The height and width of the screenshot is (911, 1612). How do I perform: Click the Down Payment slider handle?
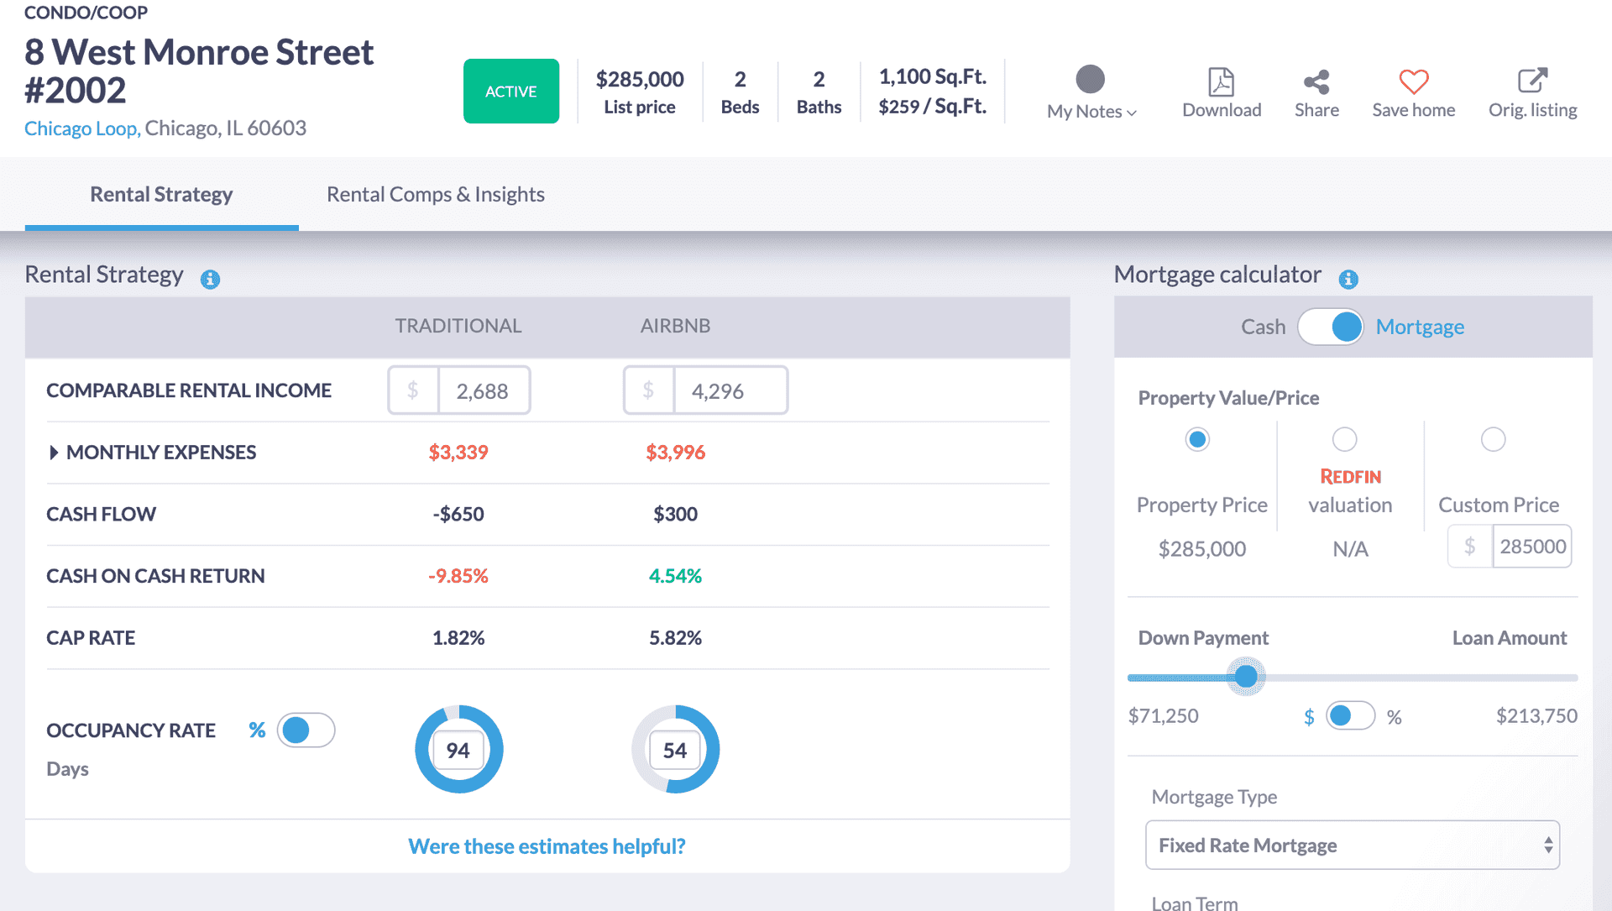[x=1246, y=677]
